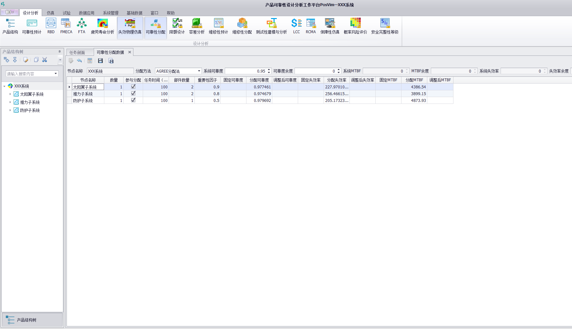Expand 太阳翼子系统 node in product tree
The height and width of the screenshot is (329, 572).
click(10, 94)
